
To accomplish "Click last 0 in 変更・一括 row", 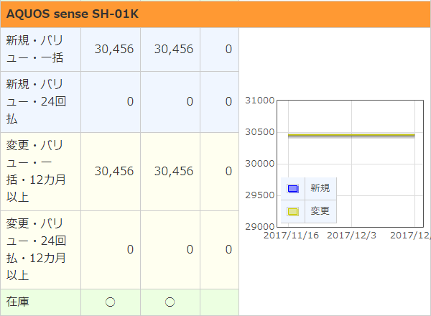I will 228,171.
